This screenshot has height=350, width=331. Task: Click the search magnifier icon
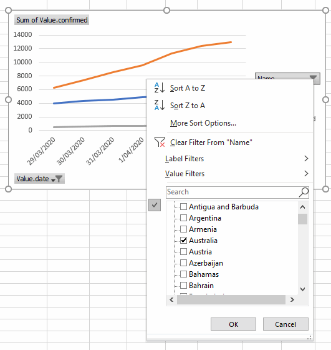pos(304,192)
